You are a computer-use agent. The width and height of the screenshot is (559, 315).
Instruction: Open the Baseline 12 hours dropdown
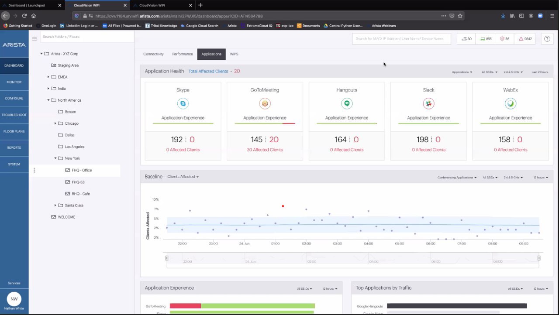click(541, 178)
